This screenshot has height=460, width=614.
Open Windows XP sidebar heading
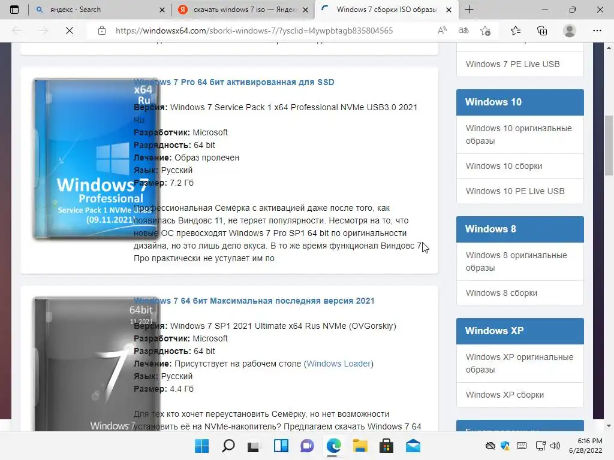pyautogui.click(x=520, y=331)
